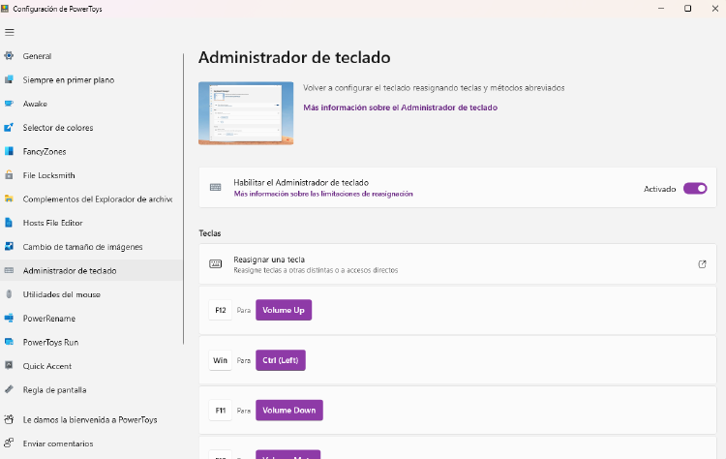Disable the Administrador de teclado toggle
The width and height of the screenshot is (726, 459).
coord(694,189)
